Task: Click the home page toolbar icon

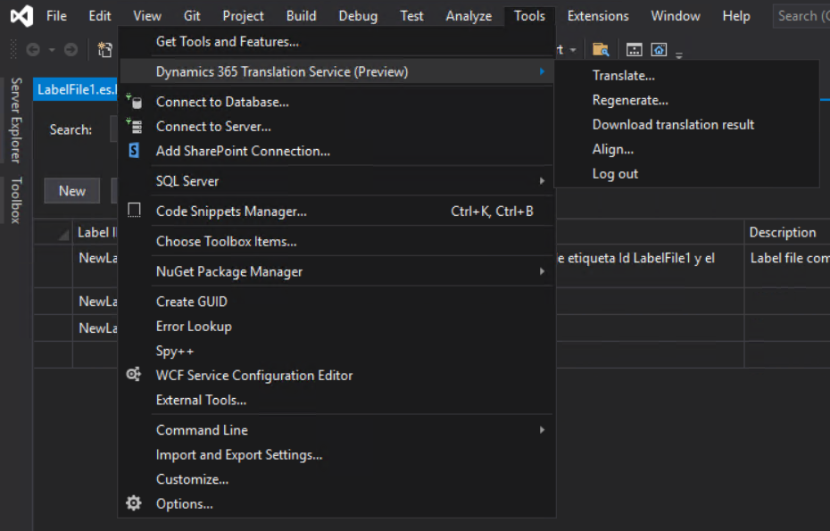Action: click(660, 49)
